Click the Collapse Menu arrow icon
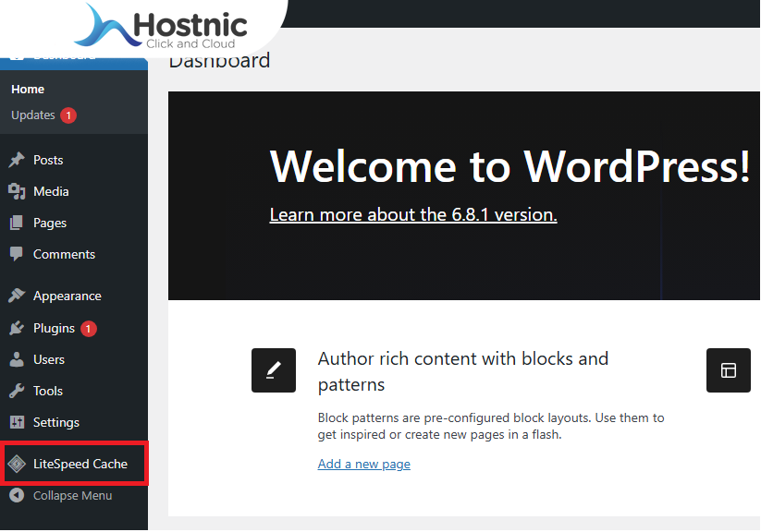 coord(17,495)
